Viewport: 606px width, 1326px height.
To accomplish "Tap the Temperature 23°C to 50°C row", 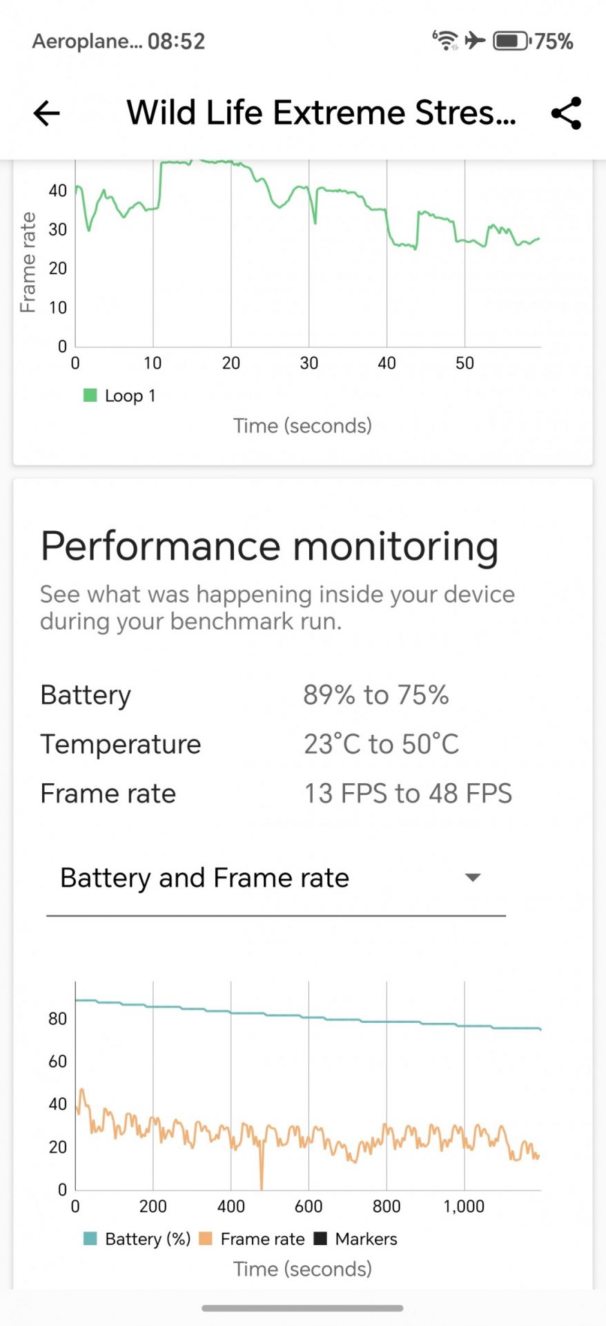I will [249, 744].
